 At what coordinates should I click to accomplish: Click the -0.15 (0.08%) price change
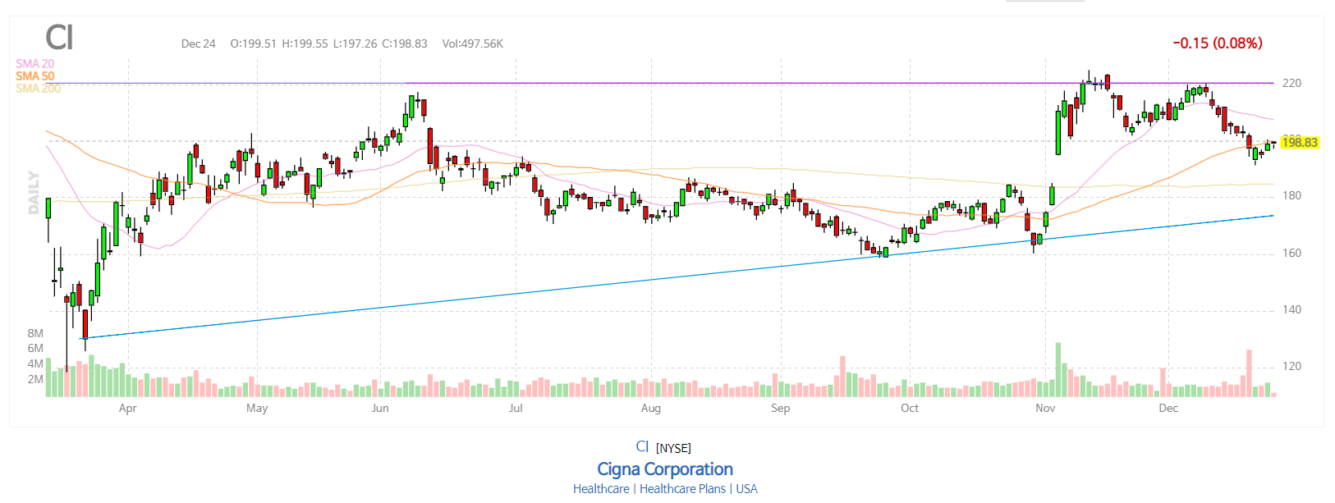1218,43
